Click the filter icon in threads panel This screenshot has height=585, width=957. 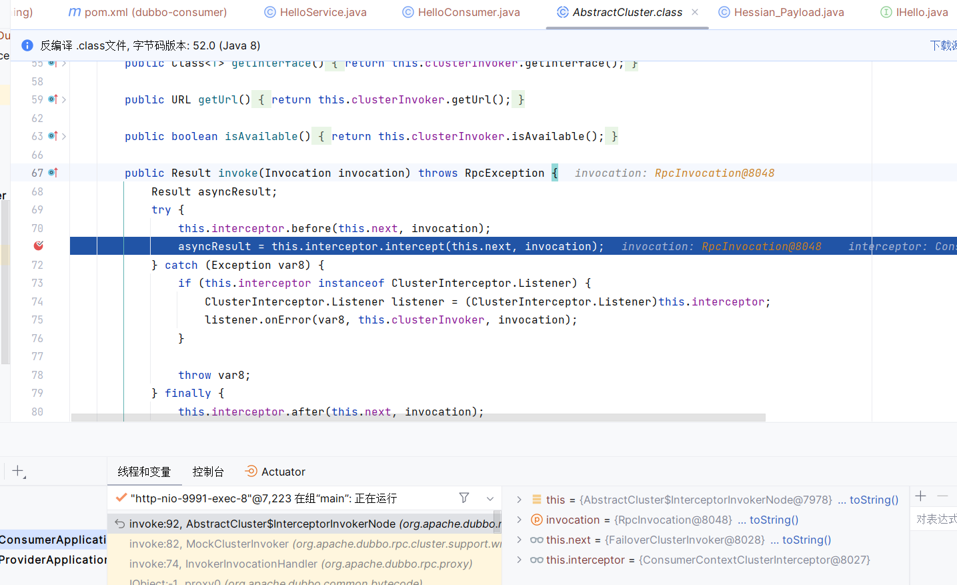coord(464,498)
